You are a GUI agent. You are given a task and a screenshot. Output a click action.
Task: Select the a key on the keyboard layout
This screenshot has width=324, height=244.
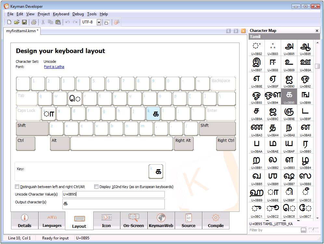(x=49, y=114)
